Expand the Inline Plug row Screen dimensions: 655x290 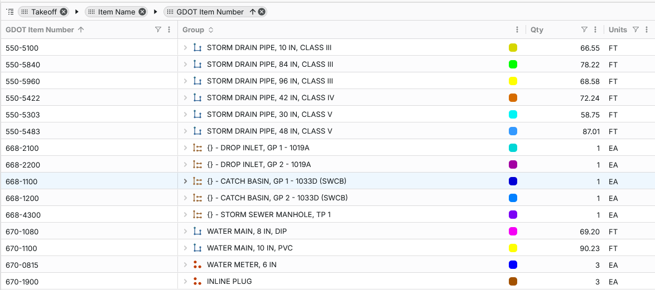tap(185, 282)
